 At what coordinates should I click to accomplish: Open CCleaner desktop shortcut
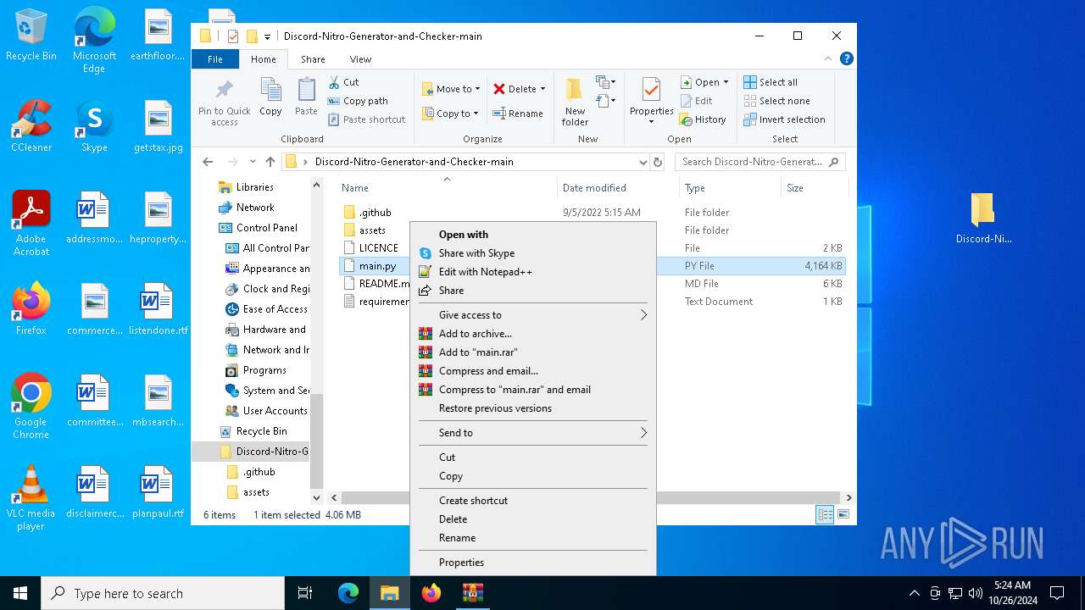coord(31,125)
